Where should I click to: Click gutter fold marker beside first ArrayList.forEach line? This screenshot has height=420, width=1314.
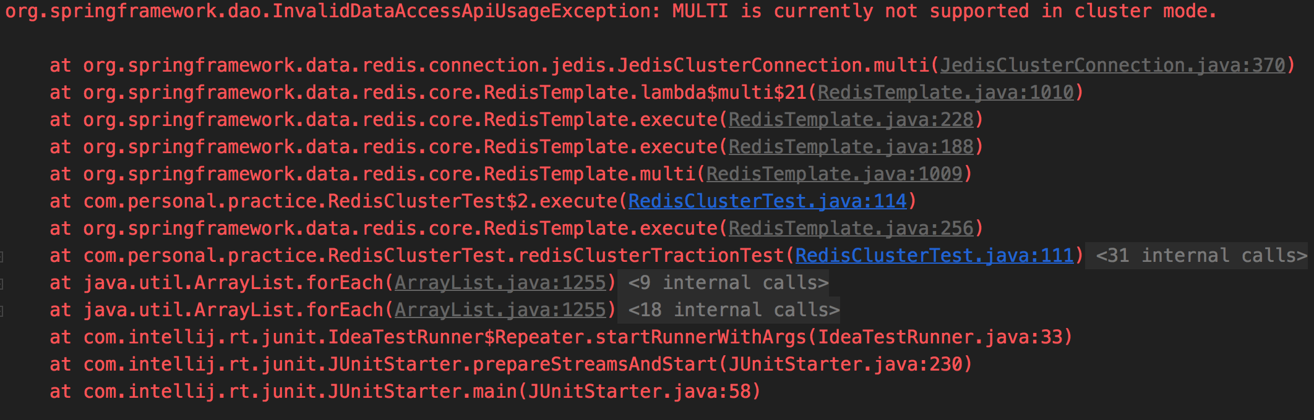click(x=2, y=283)
